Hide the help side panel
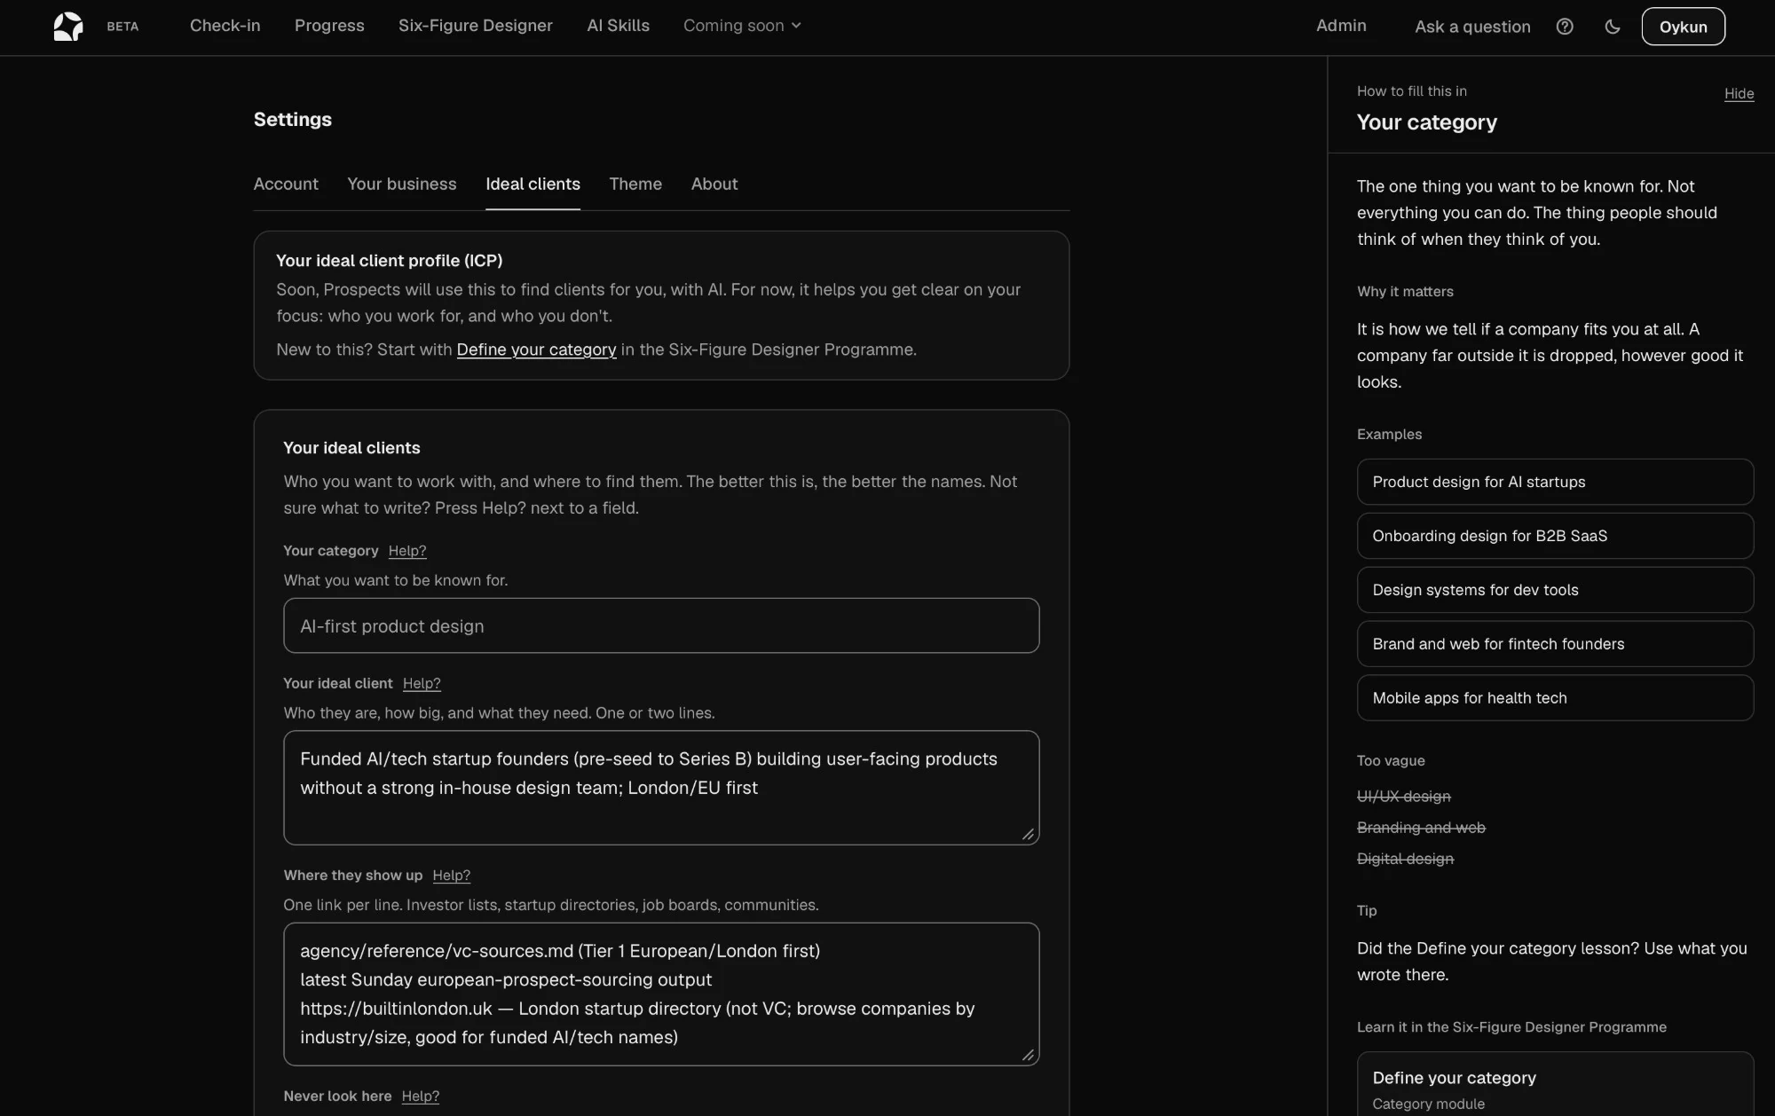Screen dimensions: 1775x1116 click(1739, 94)
